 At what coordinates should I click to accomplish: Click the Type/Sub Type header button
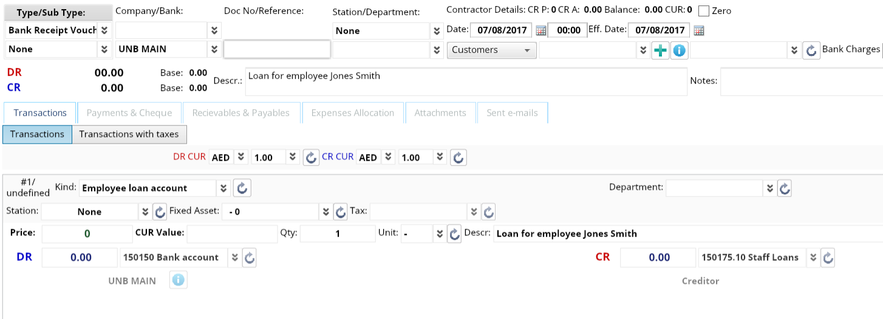pyautogui.click(x=59, y=13)
